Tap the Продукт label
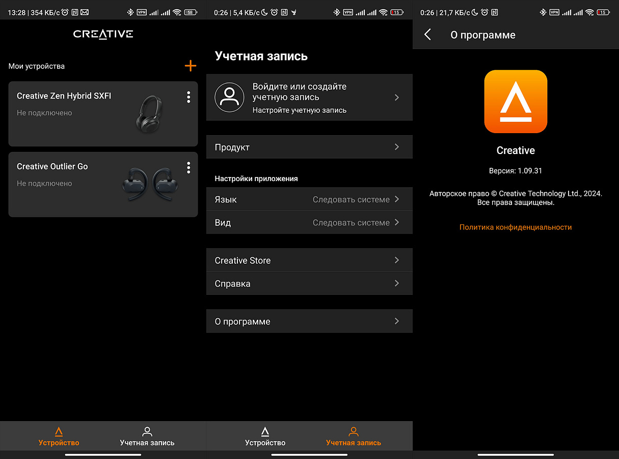The width and height of the screenshot is (619, 459). click(x=232, y=147)
